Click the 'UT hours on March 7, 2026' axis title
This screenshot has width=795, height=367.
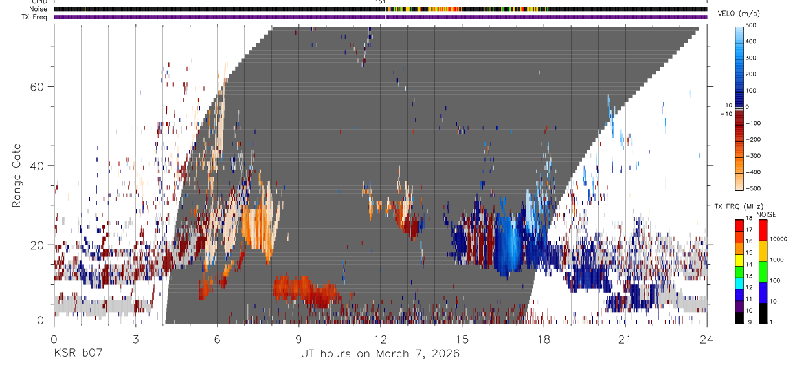click(x=380, y=354)
